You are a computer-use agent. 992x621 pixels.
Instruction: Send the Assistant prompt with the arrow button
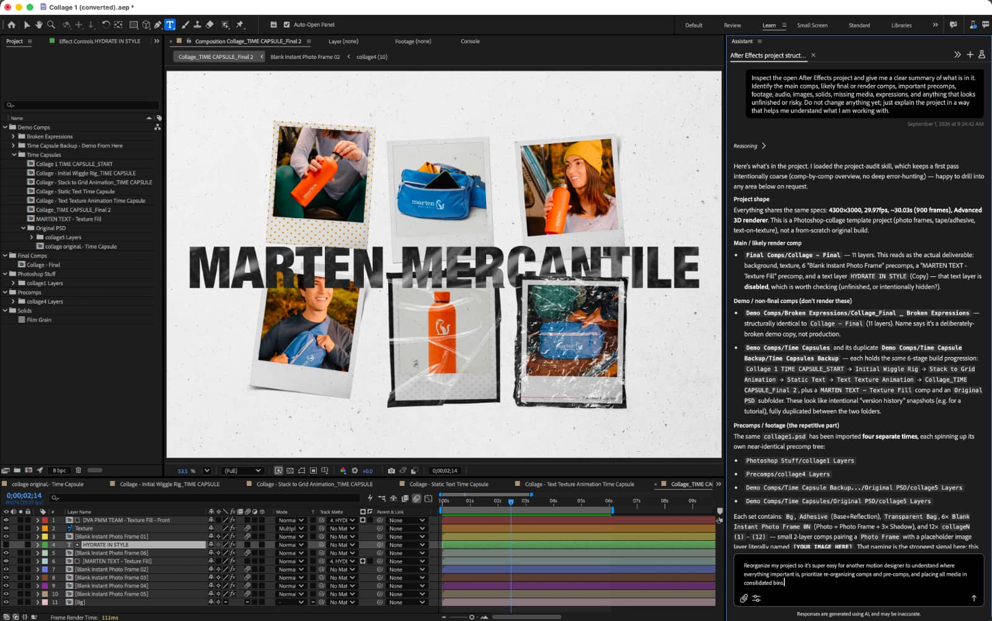(974, 598)
